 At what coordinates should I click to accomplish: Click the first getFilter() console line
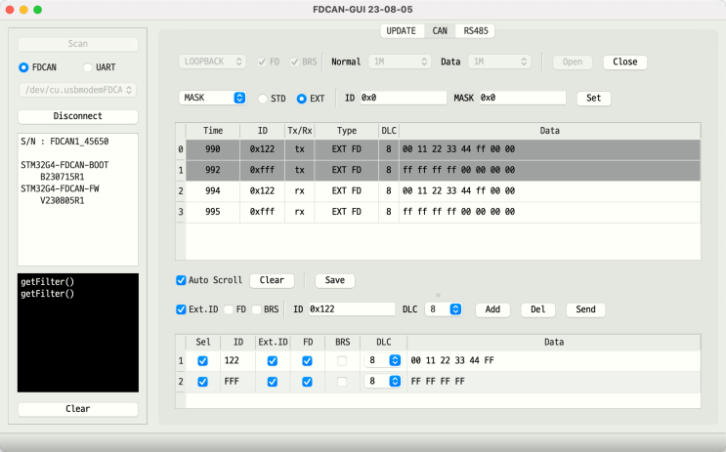point(47,282)
